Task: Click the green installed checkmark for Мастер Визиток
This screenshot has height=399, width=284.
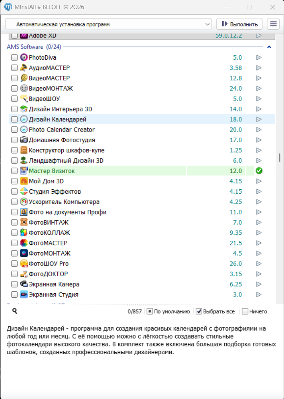Action: [259, 171]
